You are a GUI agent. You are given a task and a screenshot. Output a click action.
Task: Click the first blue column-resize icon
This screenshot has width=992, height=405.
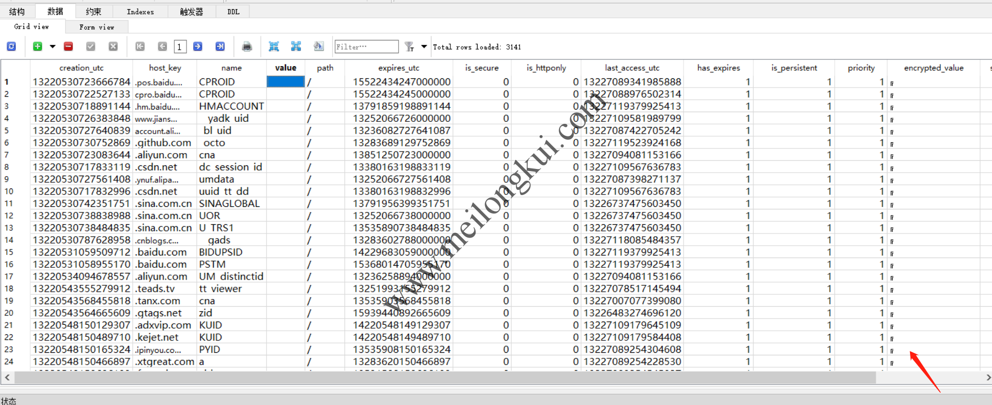click(x=274, y=47)
